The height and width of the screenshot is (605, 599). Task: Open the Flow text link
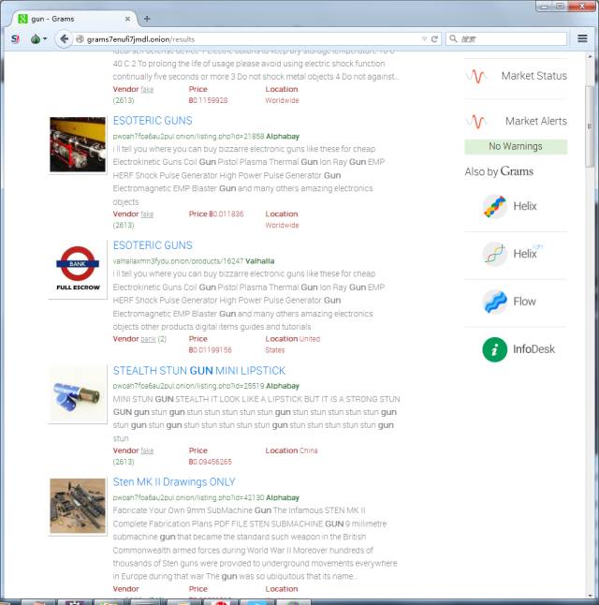[524, 302]
